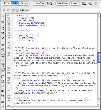Image resolution: width=101 pixels, height=110 pixels.
Task: Toggle Highlight Invalid Code
Action: (x=3, y=61)
